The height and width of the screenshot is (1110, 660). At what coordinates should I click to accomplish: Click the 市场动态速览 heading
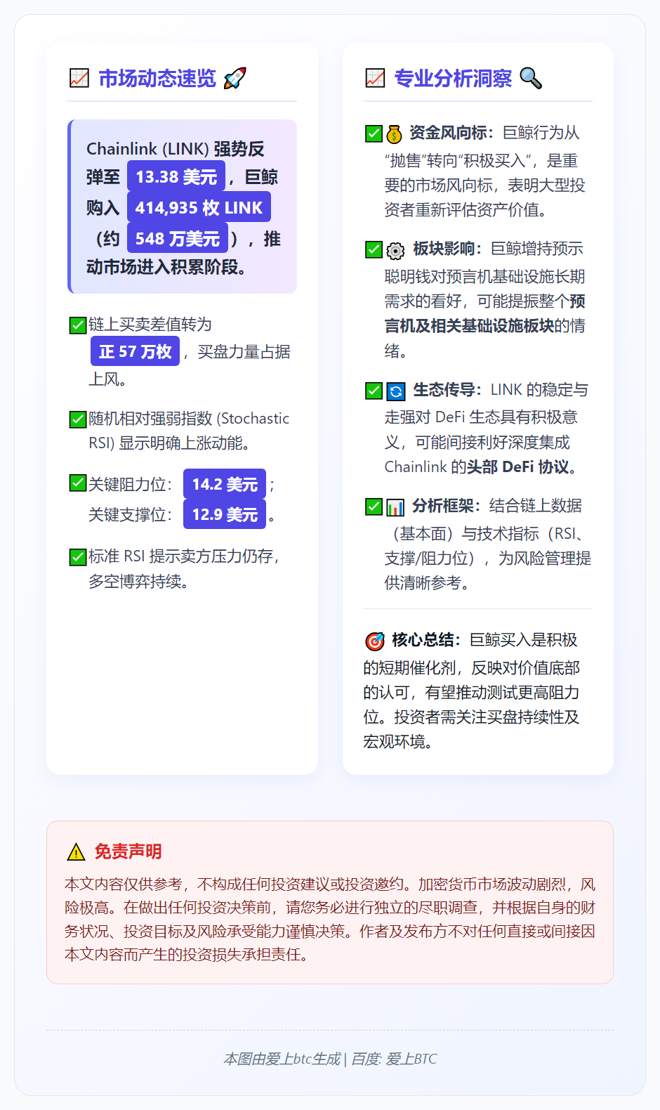pos(157,78)
